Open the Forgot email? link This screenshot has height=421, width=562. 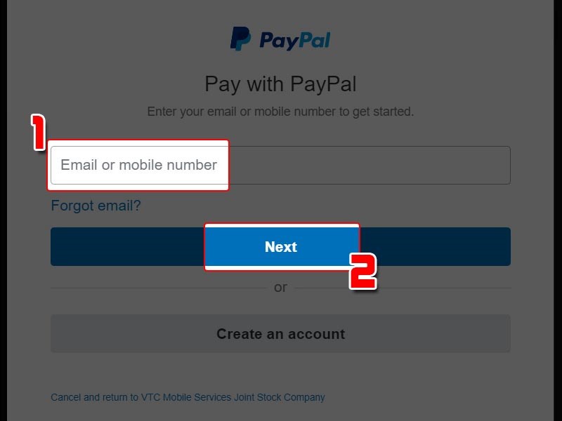click(x=96, y=206)
